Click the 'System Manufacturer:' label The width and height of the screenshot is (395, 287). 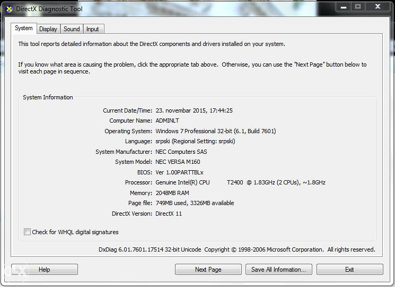point(124,152)
